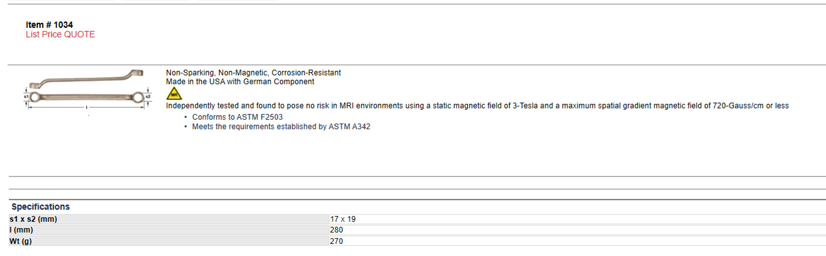Click the s2 dimension label on wrench diagram
The height and width of the screenshot is (256, 826).
coord(149,97)
